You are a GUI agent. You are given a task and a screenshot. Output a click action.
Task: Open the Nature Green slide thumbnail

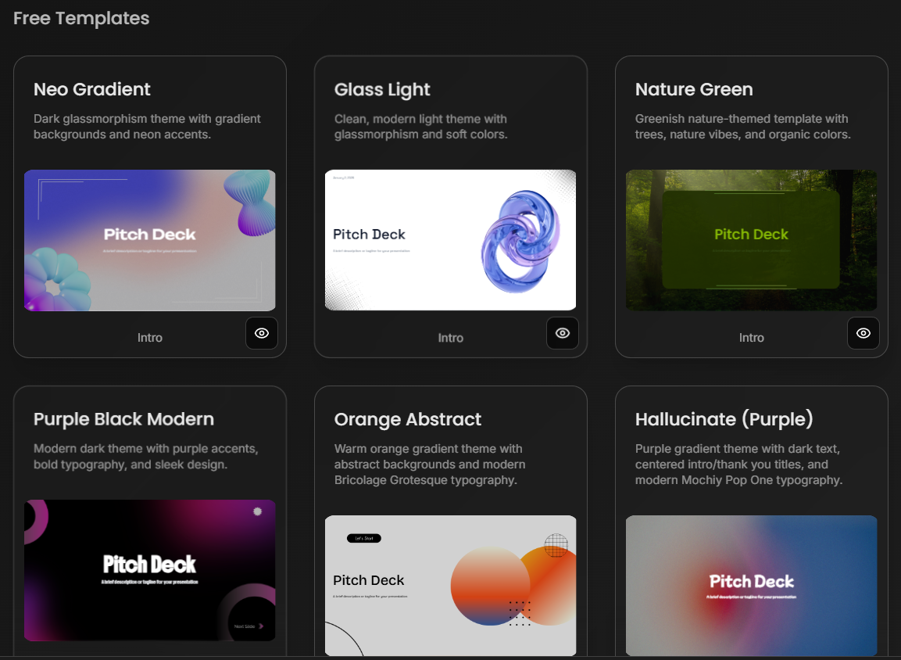tap(752, 240)
